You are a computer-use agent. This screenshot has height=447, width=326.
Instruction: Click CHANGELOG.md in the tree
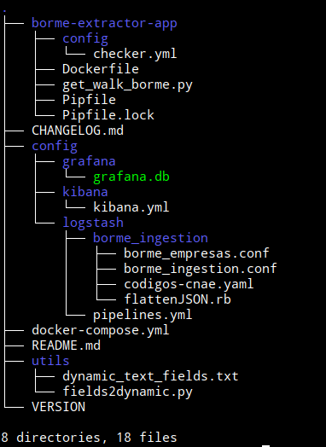point(78,131)
